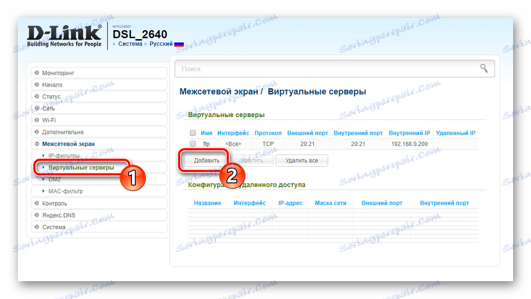Click the D-Link logo
The width and height of the screenshot is (531, 299).
pos(64,36)
